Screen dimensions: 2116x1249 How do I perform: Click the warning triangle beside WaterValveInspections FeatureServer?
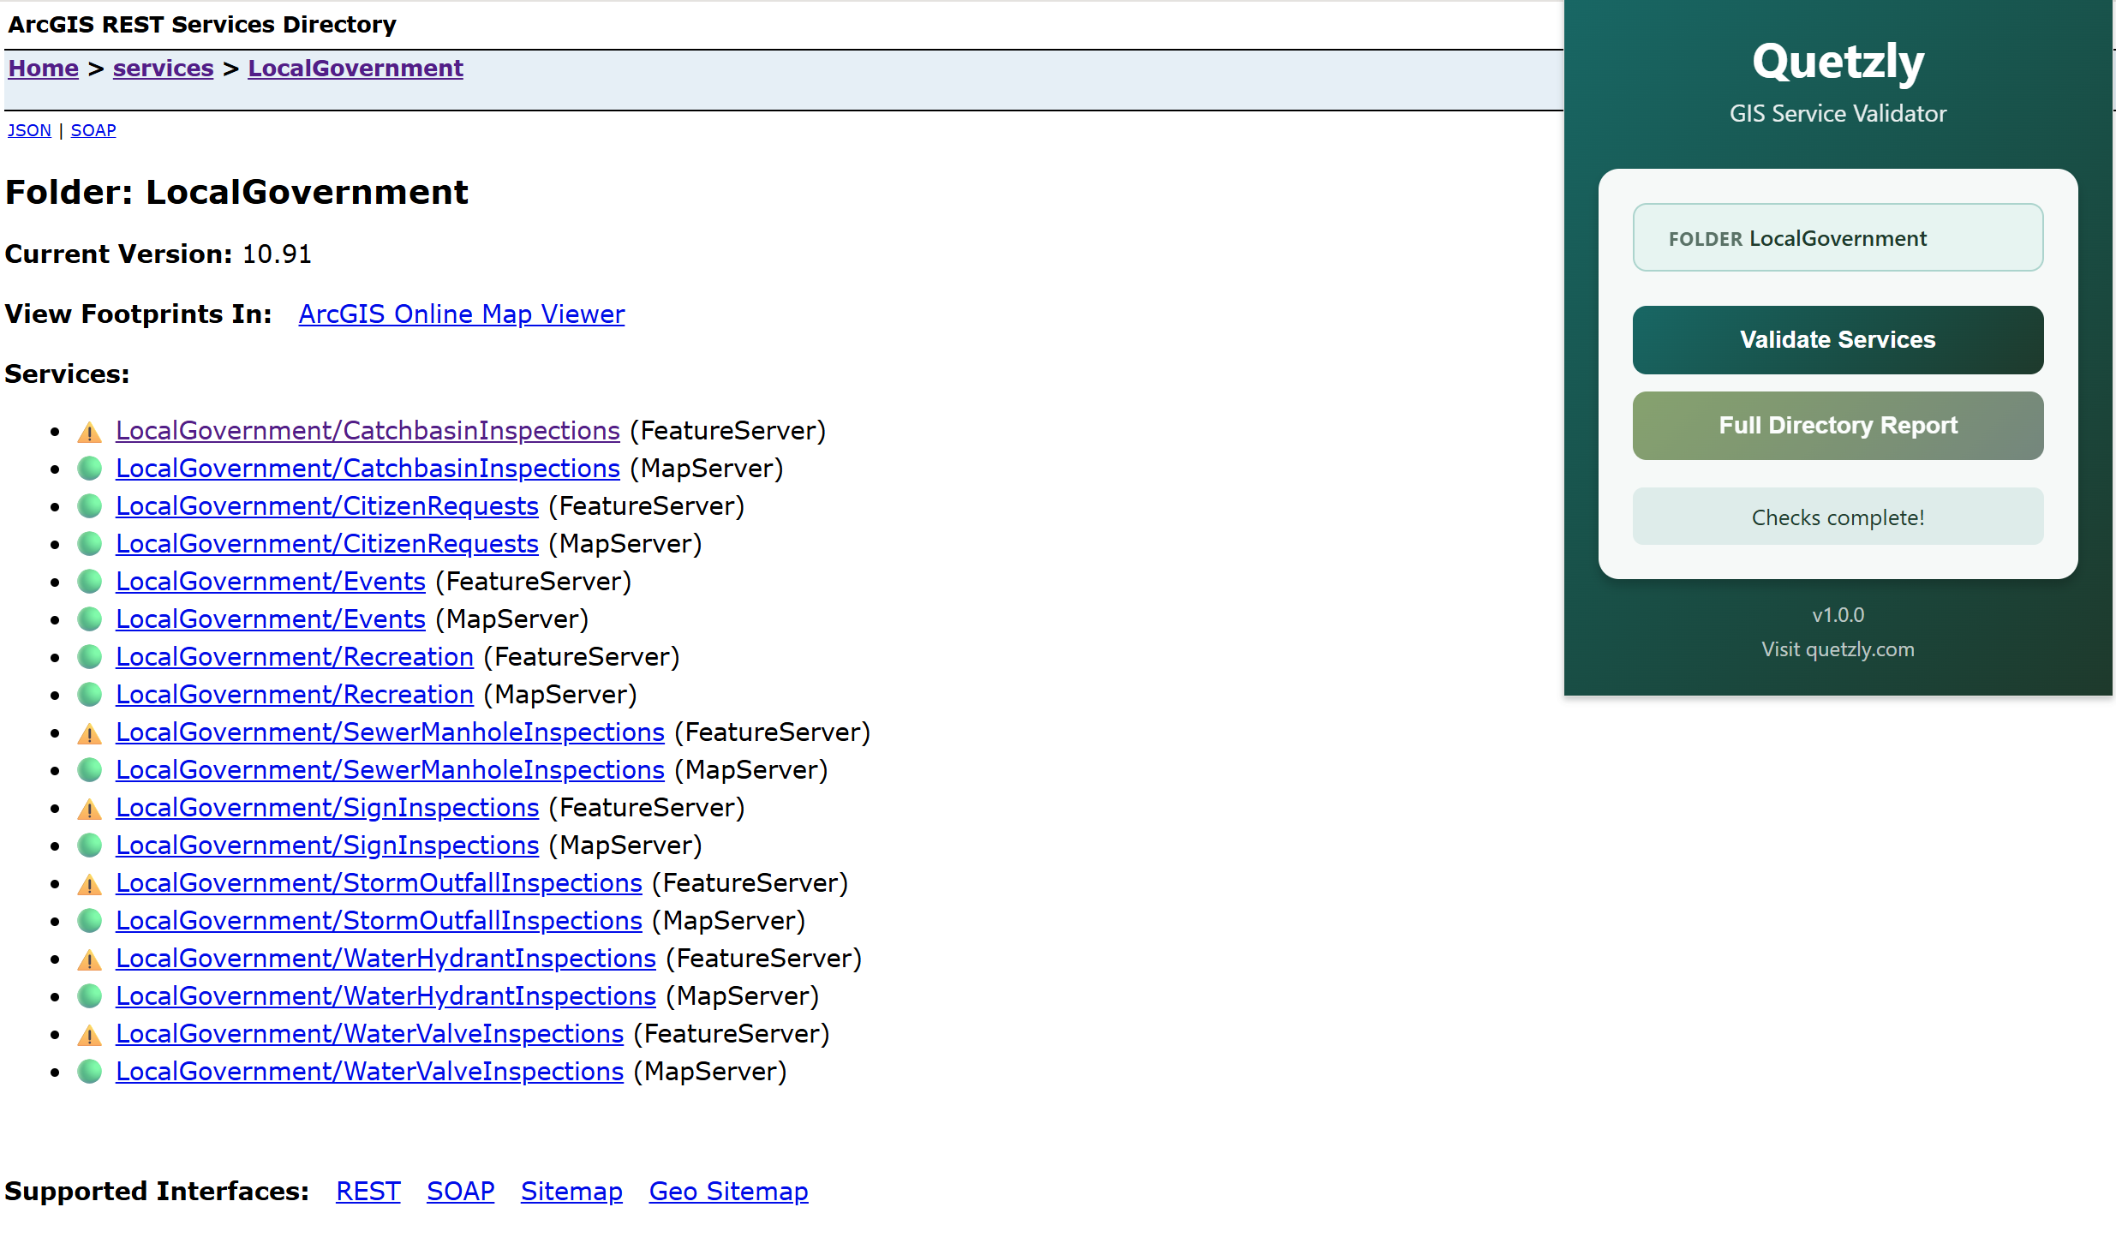[89, 1034]
